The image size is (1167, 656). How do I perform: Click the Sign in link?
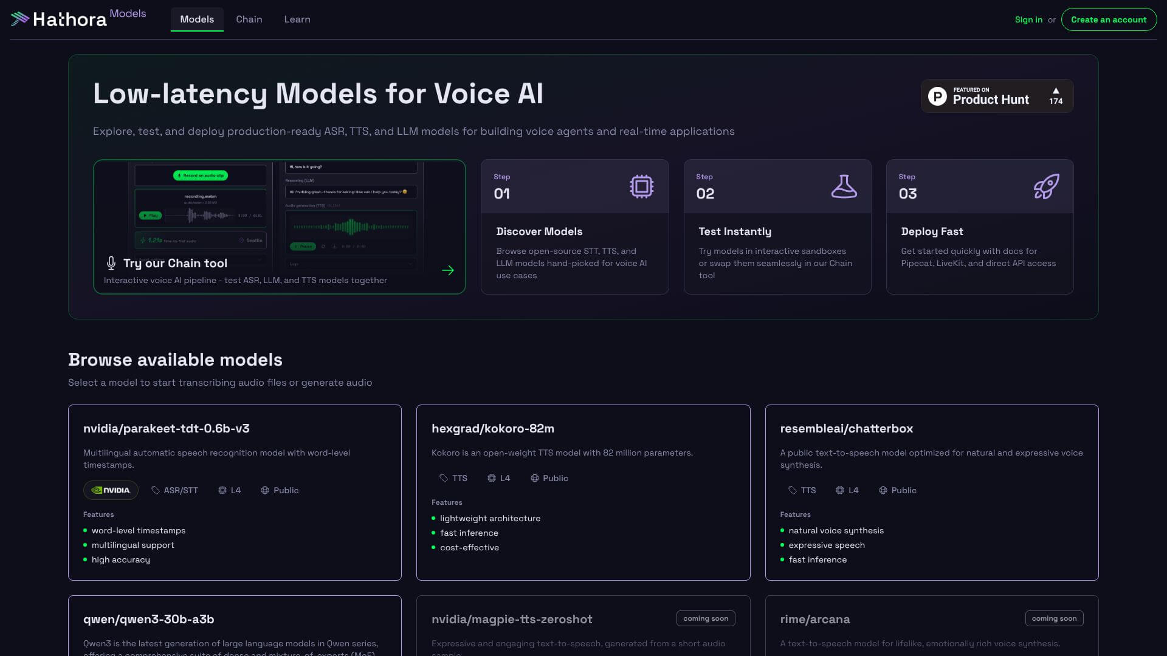coord(1028,19)
